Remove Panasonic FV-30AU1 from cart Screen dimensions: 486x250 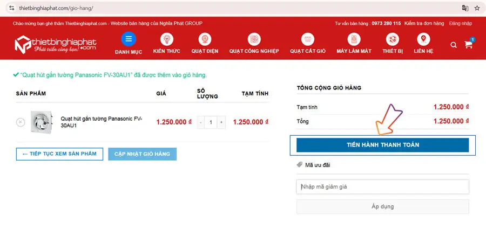point(21,122)
